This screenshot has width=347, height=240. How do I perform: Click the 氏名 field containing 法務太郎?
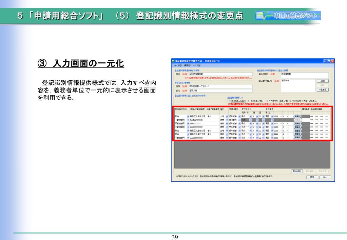tap(220, 91)
